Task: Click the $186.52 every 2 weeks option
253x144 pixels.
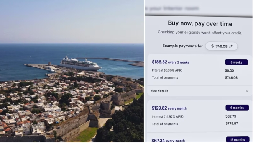Action: point(170,62)
